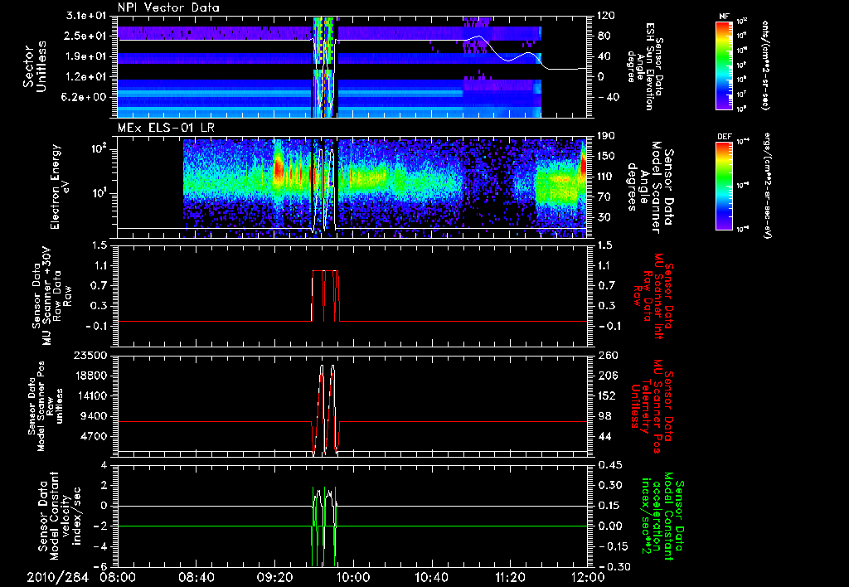
Task: Click the 'Electron Energy eV' axis title
Action: click(x=61, y=187)
